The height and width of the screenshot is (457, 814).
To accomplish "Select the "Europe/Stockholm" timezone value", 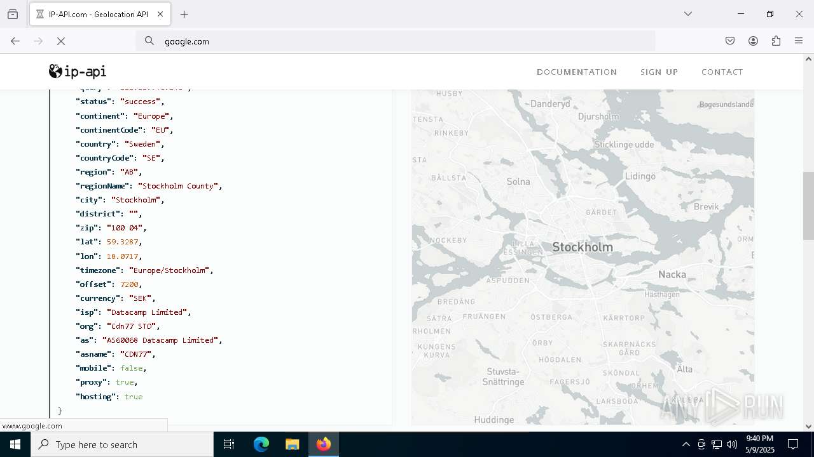I will [169, 270].
